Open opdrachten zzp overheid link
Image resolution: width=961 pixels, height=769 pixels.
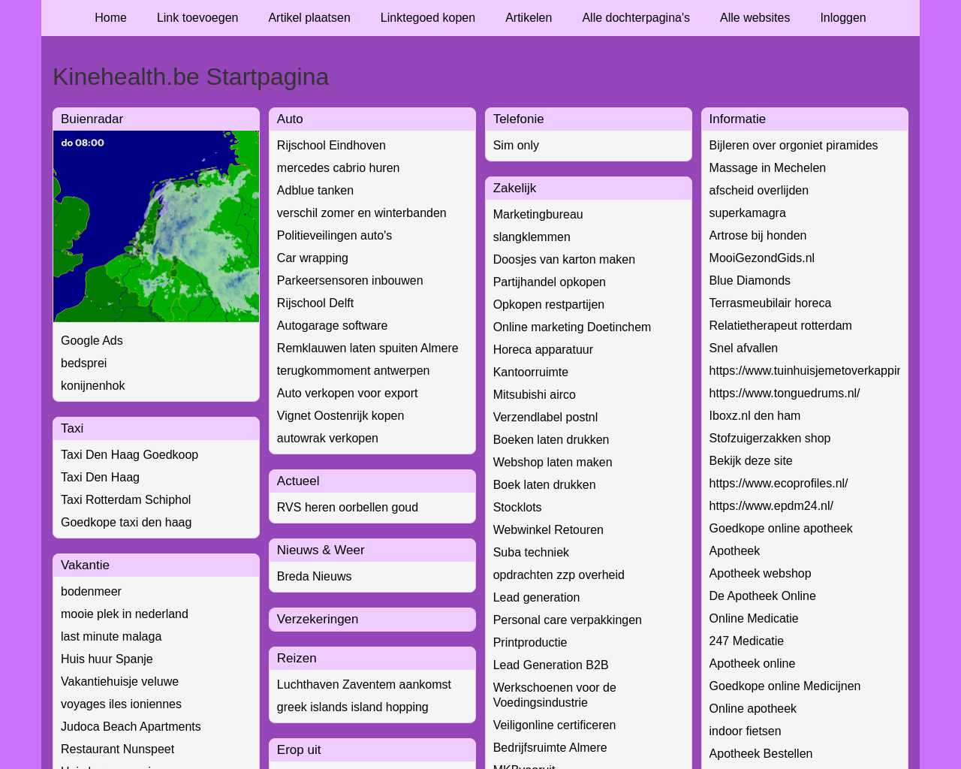[559, 575]
